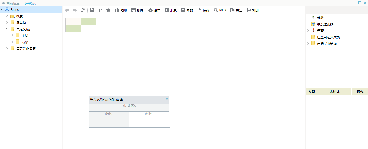This screenshot has width=368, height=149.
Task: Expand 维度过滤器 in right panel
Action: [308, 24]
